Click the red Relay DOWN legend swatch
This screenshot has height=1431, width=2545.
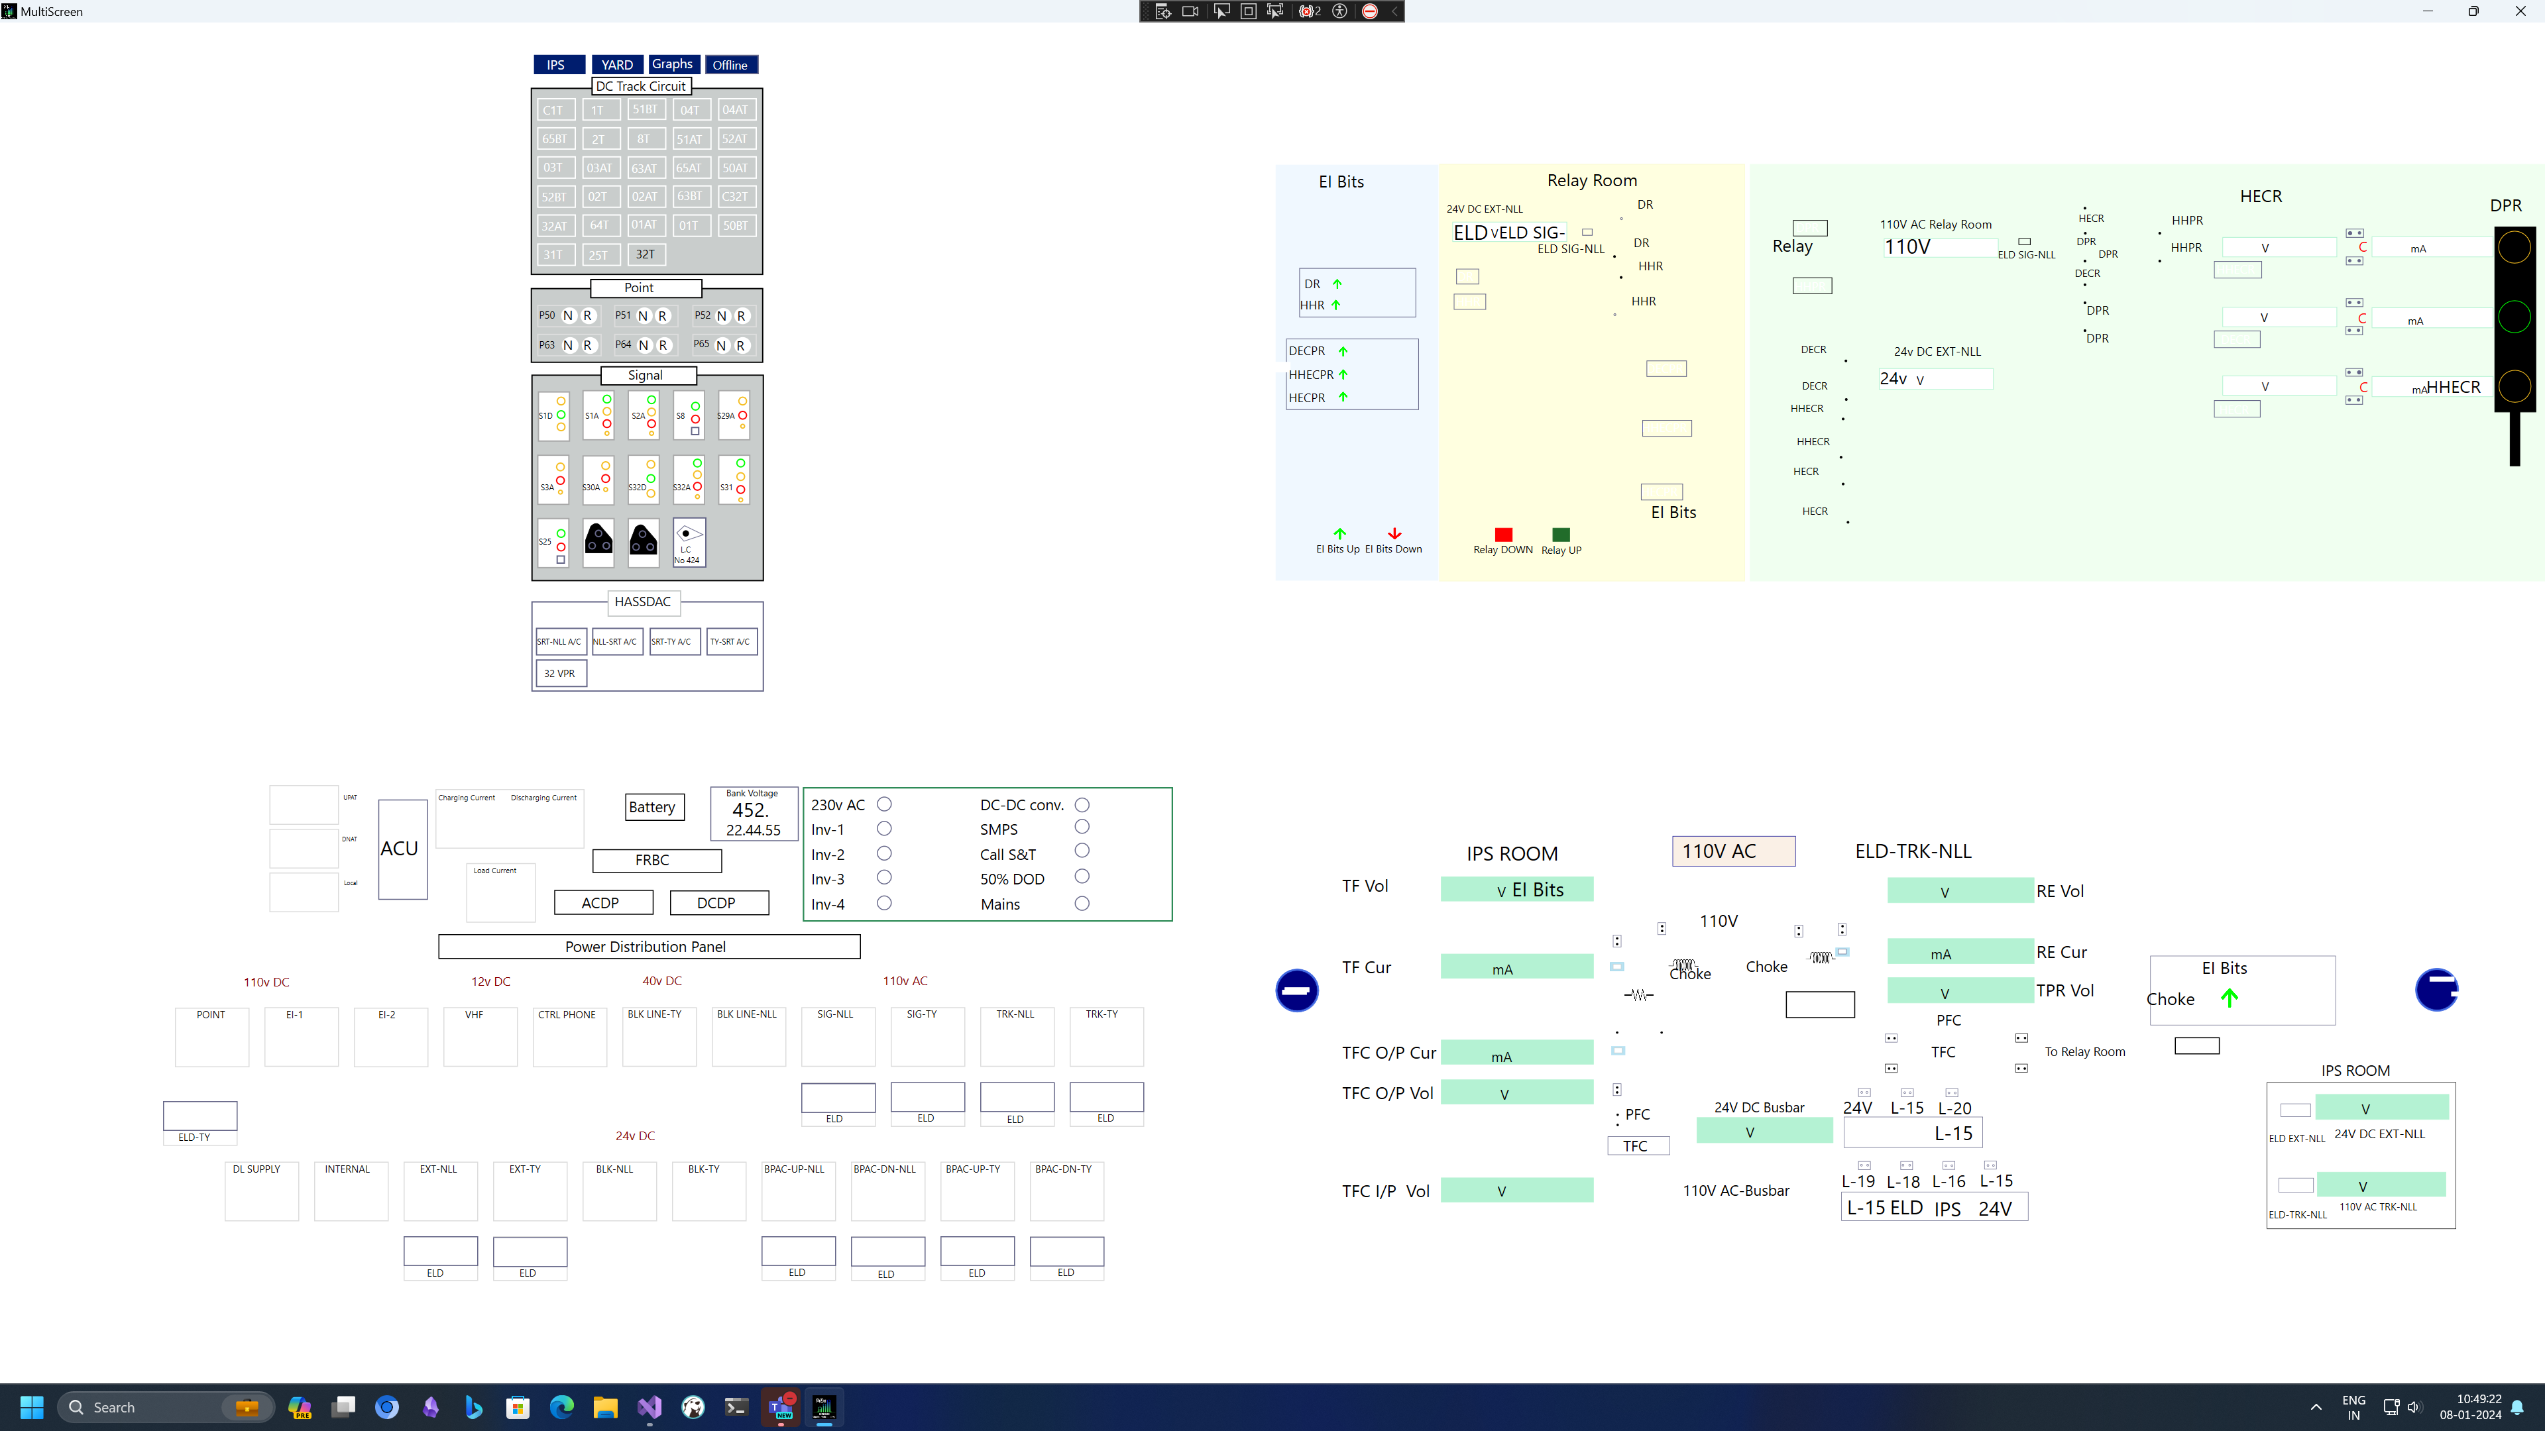point(1502,534)
